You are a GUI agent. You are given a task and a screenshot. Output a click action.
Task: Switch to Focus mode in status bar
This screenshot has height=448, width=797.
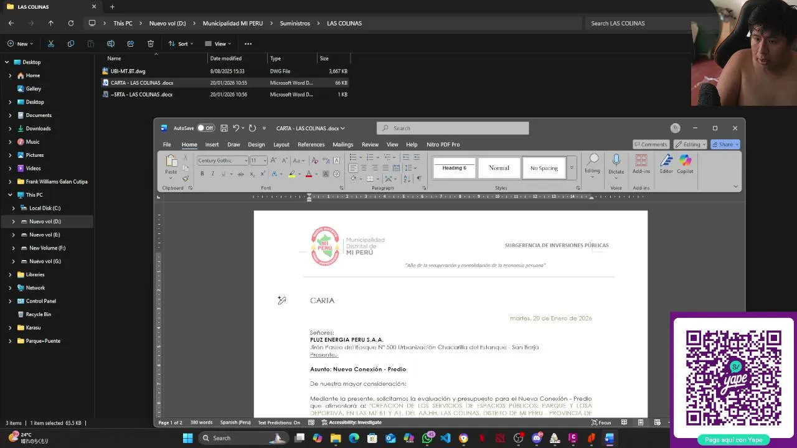(x=601, y=422)
